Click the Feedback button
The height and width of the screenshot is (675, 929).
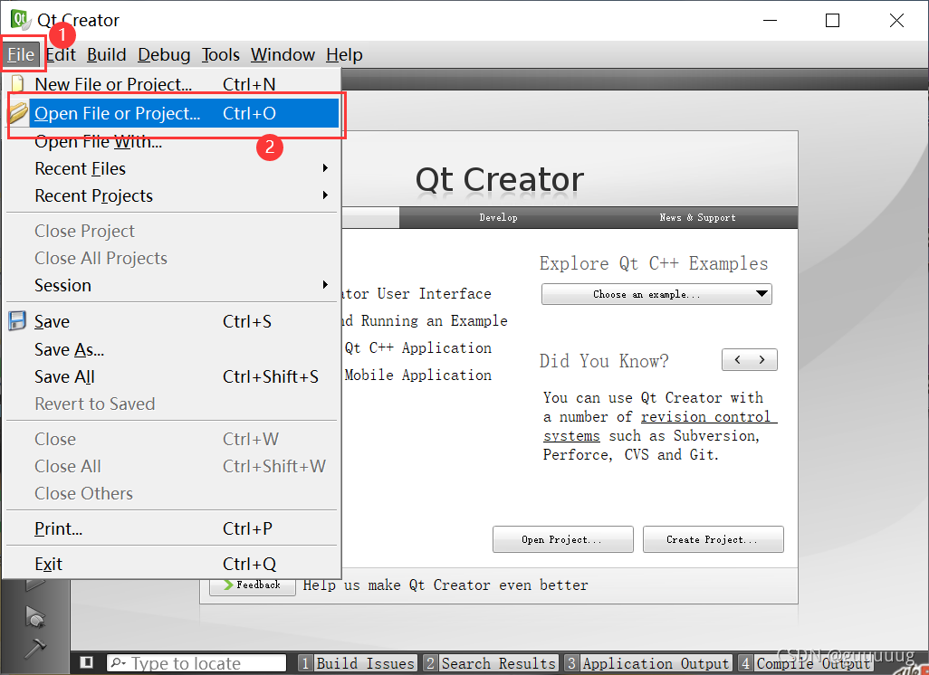tap(253, 585)
